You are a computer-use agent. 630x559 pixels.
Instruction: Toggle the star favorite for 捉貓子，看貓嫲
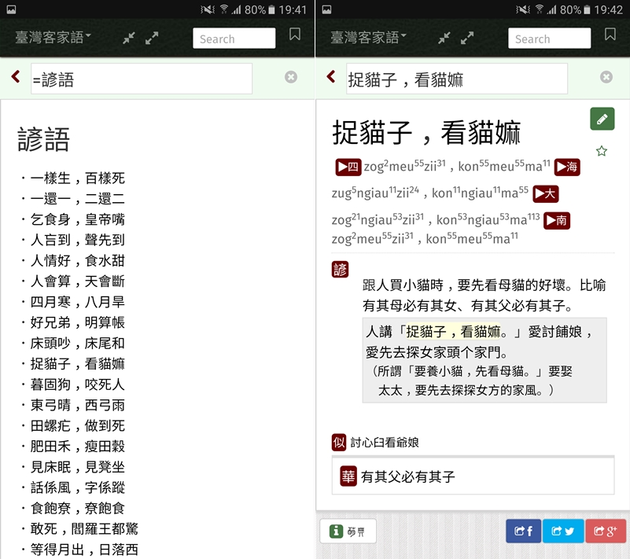point(602,151)
